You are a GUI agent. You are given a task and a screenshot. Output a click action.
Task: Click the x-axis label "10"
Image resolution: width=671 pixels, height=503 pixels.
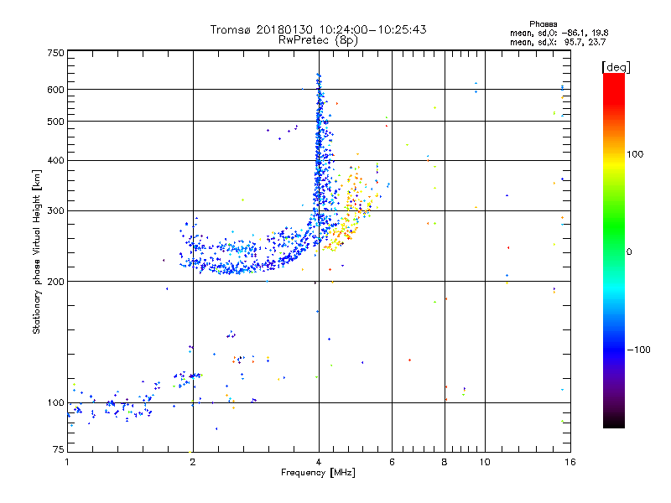click(x=485, y=462)
